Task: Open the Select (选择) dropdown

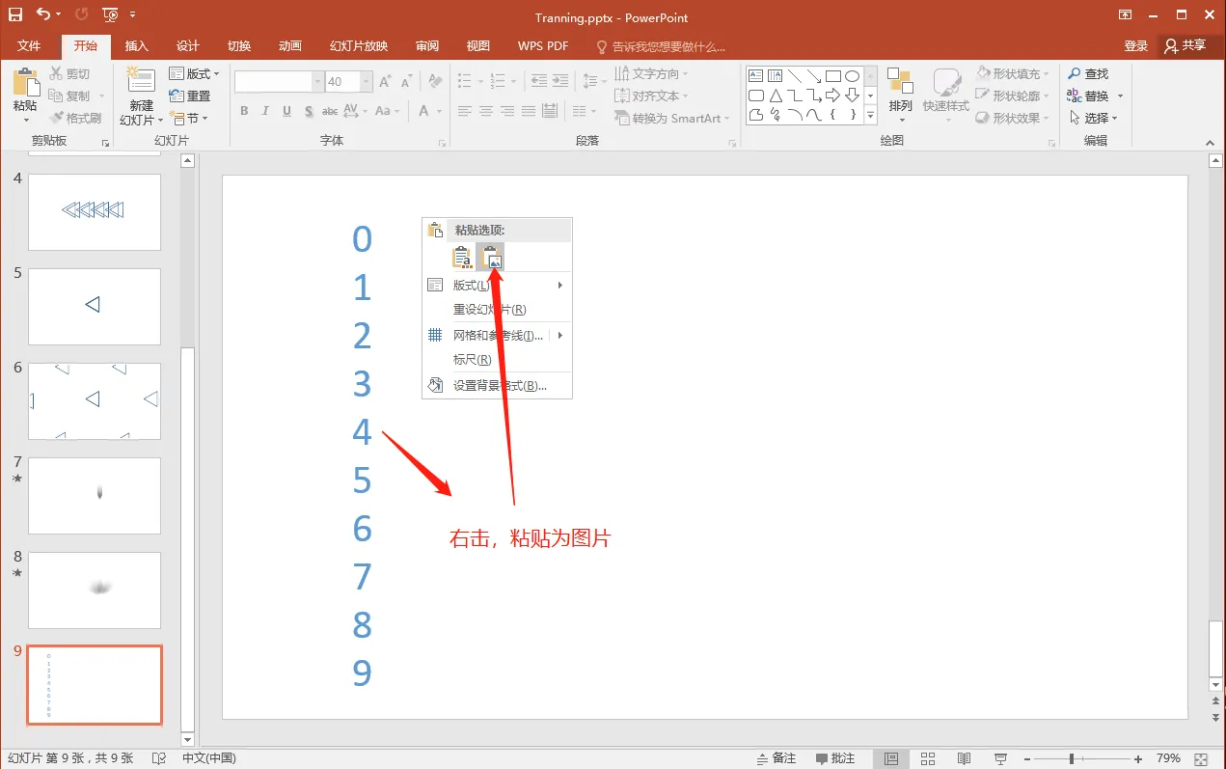Action: click(x=1095, y=118)
